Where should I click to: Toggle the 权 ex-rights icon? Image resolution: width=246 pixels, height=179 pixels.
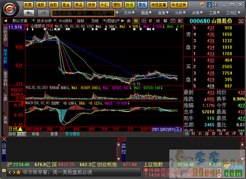tap(150, 21)
